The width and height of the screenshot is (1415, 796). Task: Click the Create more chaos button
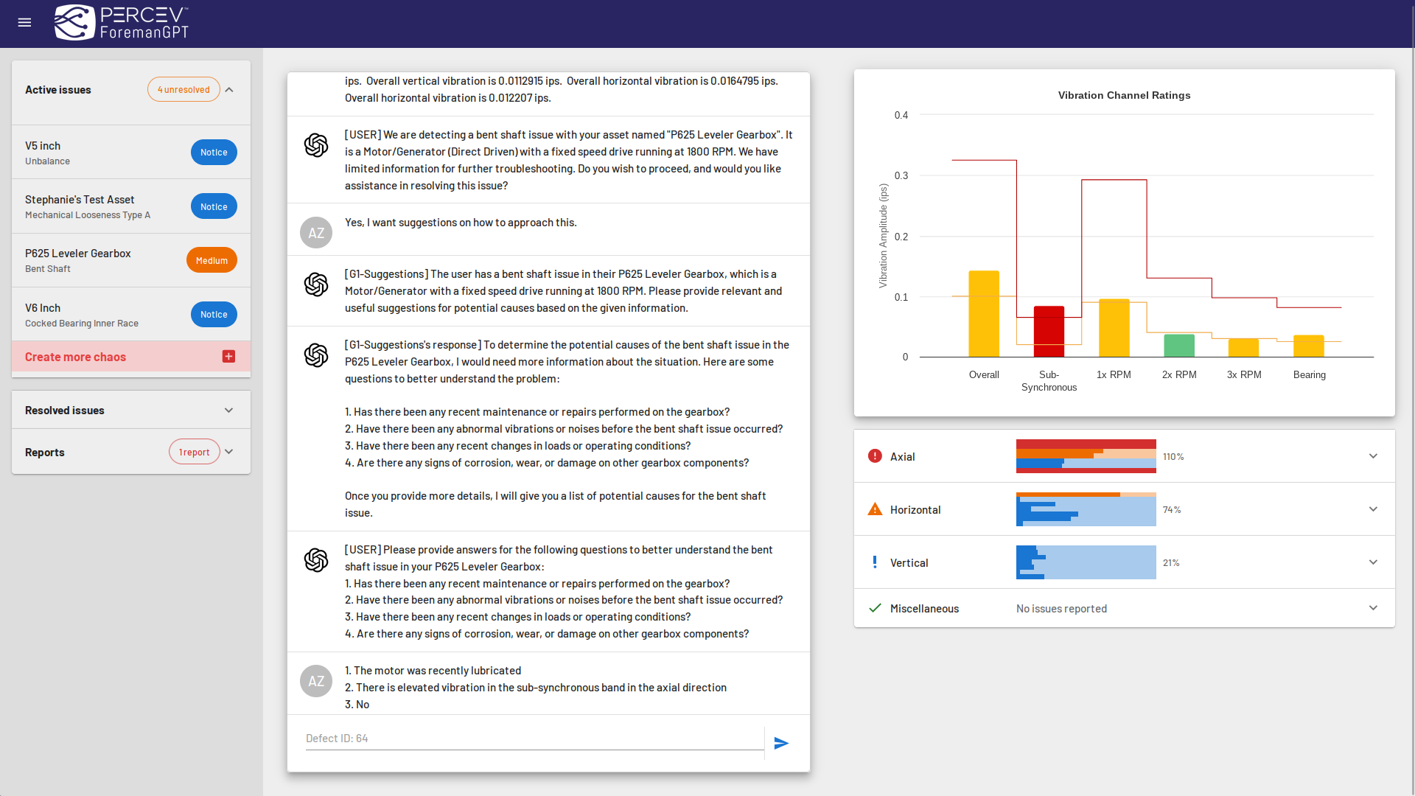75,357
